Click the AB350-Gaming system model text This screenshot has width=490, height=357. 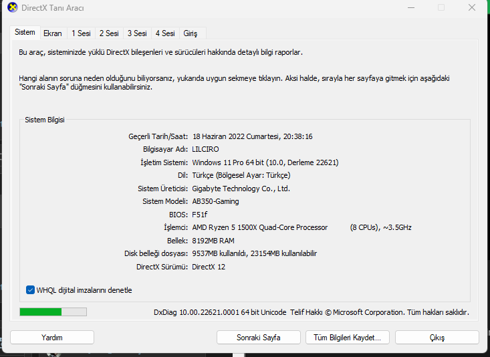pos(215,201)
